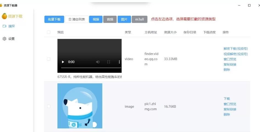Check the video row checkbox
Screen dimensions: 260x132
(x=49, y=59)
